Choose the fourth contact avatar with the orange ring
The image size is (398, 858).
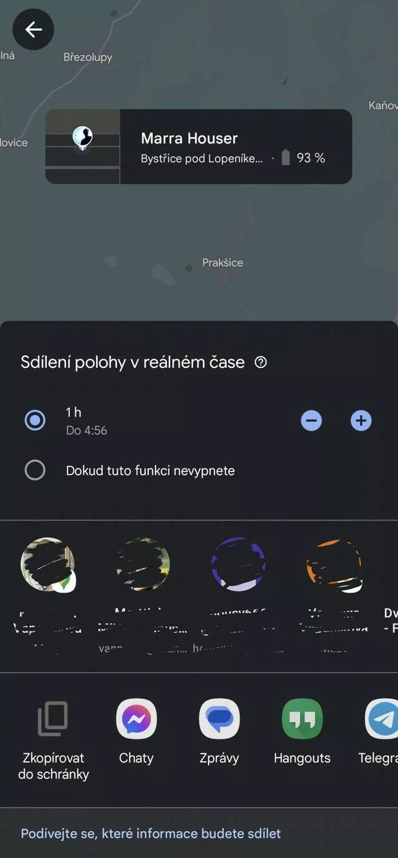coord(334,565)
